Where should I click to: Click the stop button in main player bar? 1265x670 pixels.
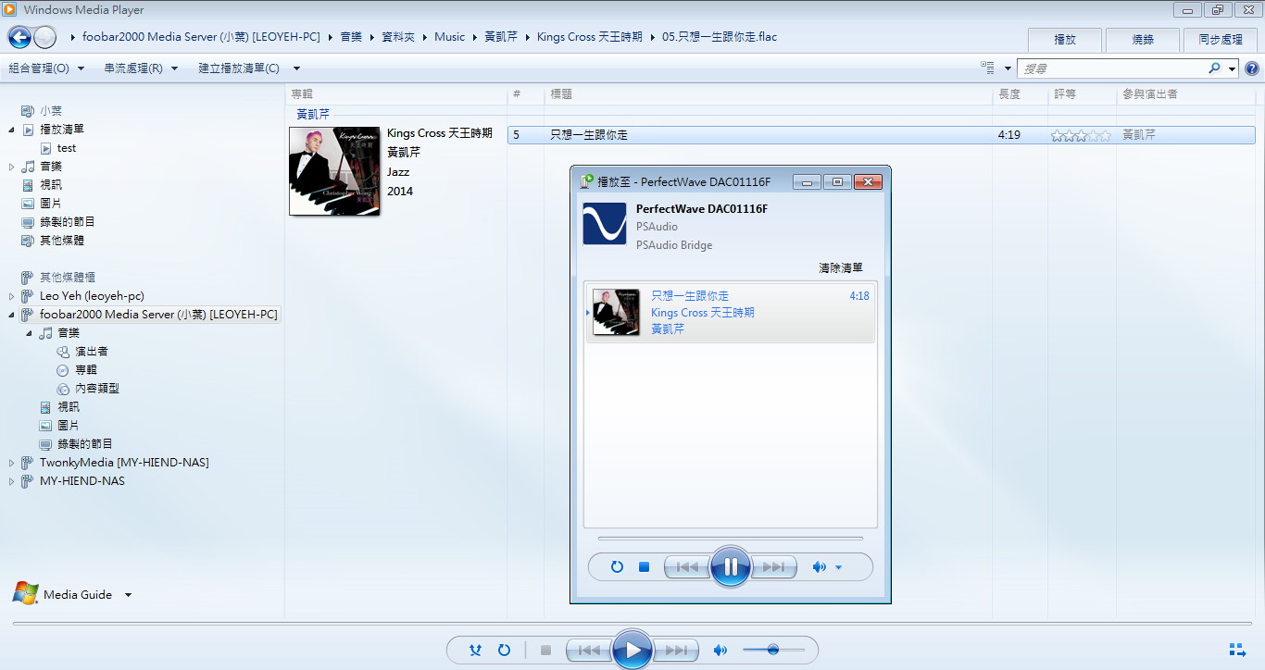[x=545, y=651]
